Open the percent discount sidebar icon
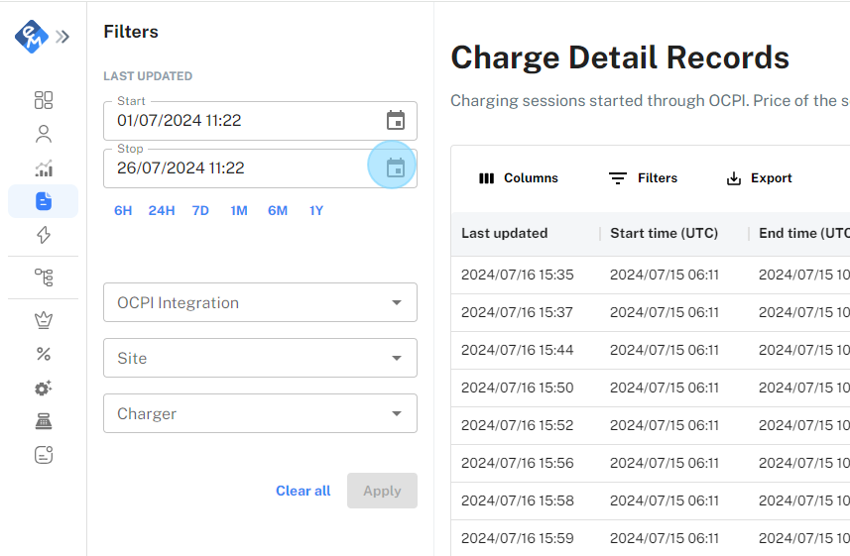This screenshot has height=556, width=850. coord(43,354)
